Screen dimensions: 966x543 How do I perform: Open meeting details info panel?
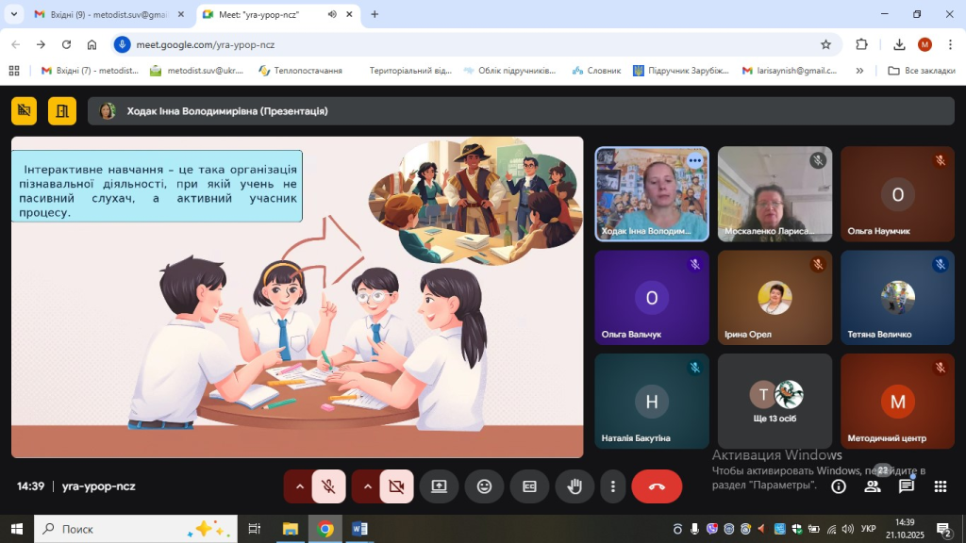tap(838, 486)
